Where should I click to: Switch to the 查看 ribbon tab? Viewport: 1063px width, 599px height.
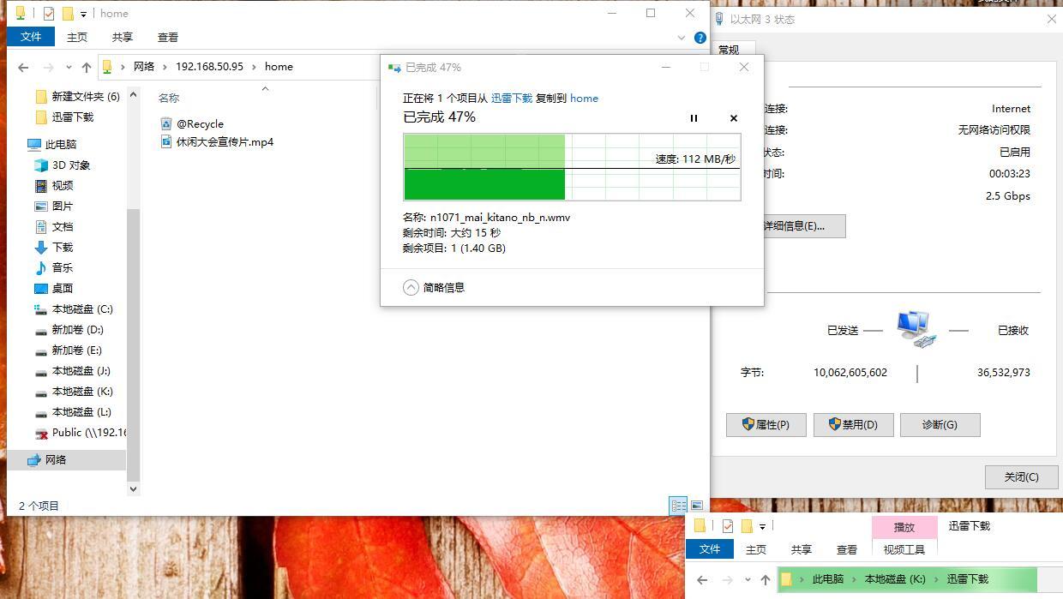point(167,37)
